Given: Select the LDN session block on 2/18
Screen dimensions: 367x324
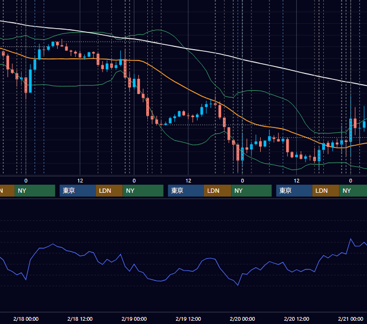Looking at the screenshot, I should pyautogui.click(x=110, y=191).
